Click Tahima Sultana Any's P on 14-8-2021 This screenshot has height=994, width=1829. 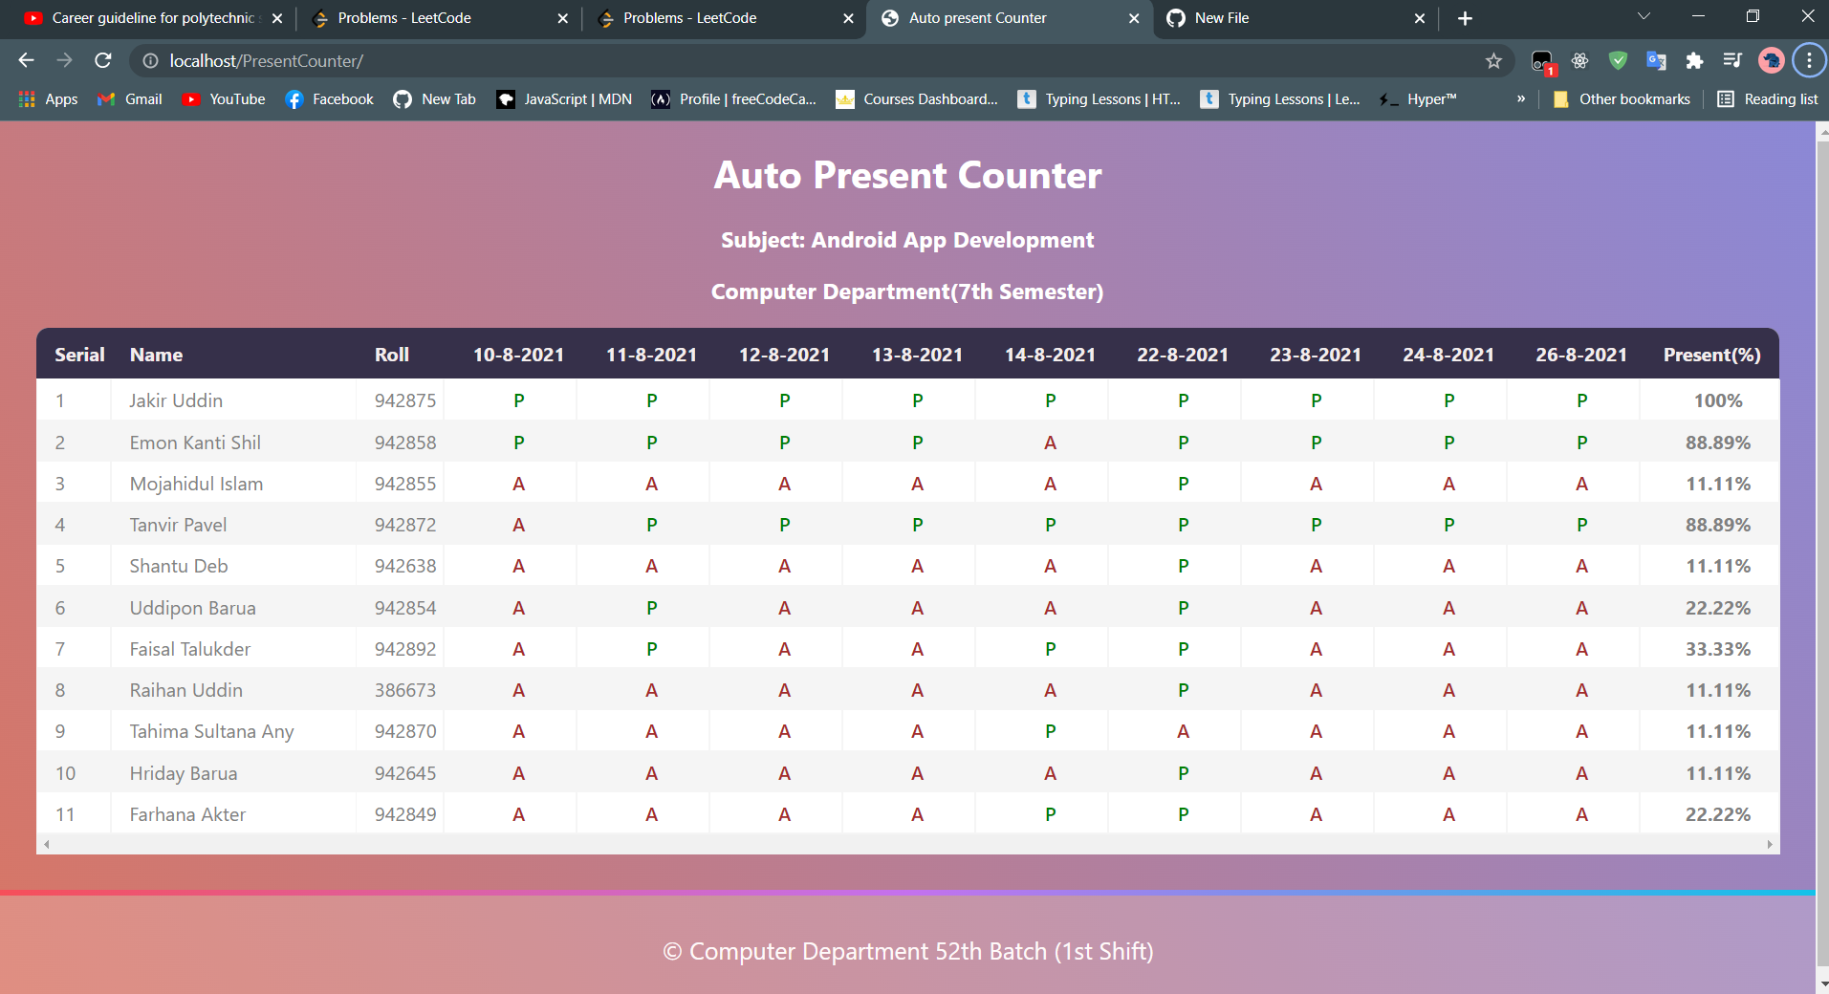coord(1050,731)
